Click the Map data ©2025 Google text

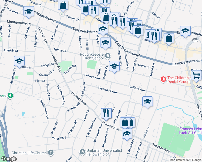click(x=185, y=160)
